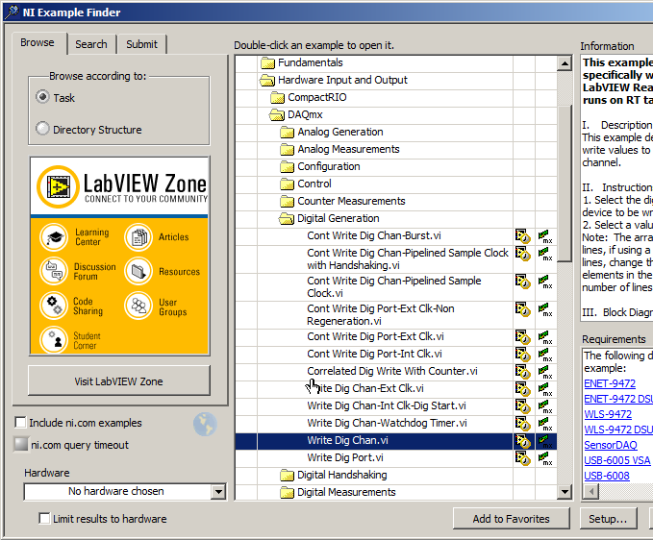Open the ENET-9472 requirement link
The image size is (653, 540).
[x=610, y=383]
